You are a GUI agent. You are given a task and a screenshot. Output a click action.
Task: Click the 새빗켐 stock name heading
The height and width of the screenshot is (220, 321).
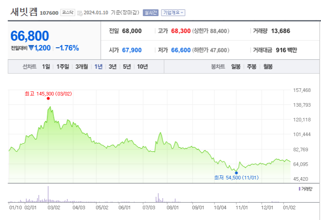click(24, 12)
